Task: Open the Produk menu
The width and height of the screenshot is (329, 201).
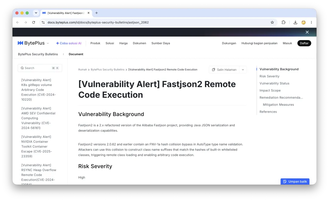Action: (95, 43)
